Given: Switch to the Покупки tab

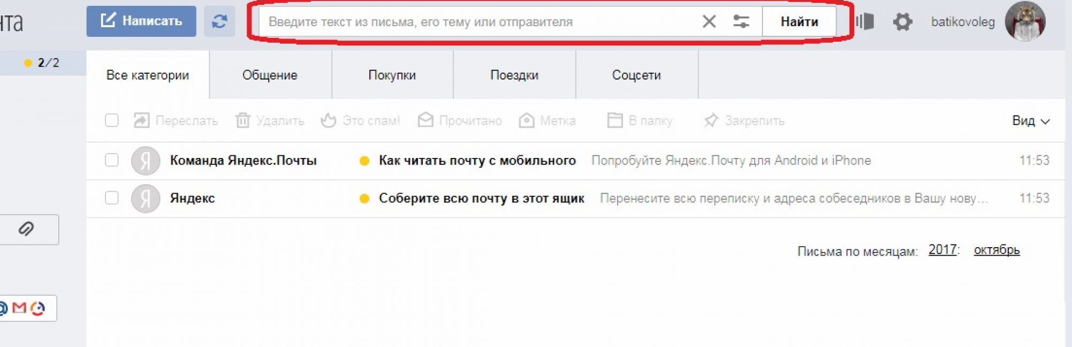Looking at the screenshot, I should [392, 75].
